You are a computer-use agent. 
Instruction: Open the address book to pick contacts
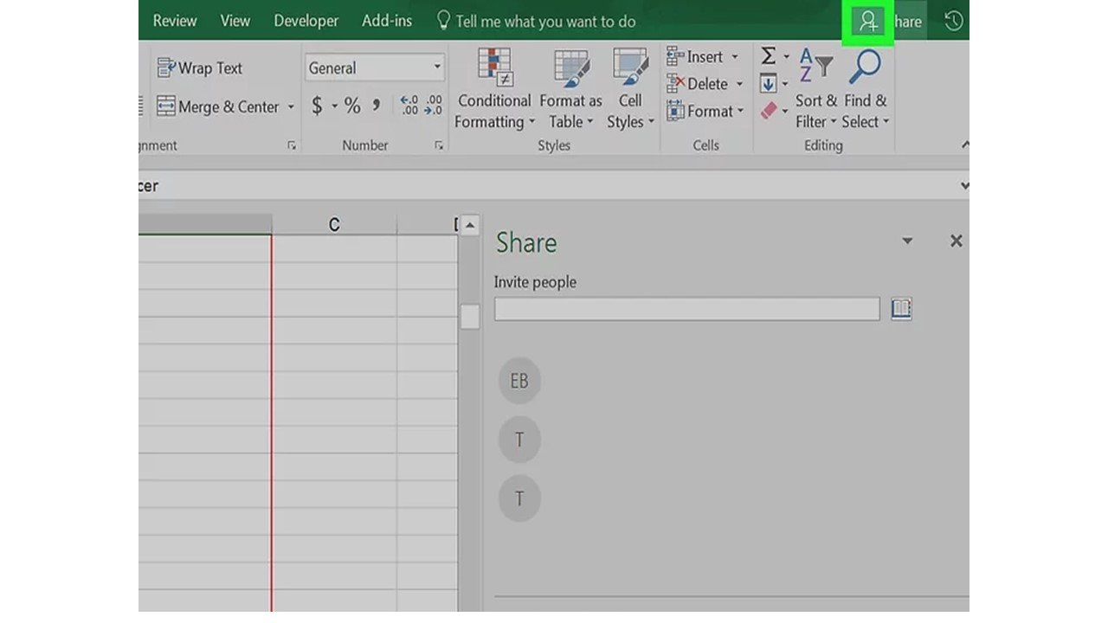point(901,309)
